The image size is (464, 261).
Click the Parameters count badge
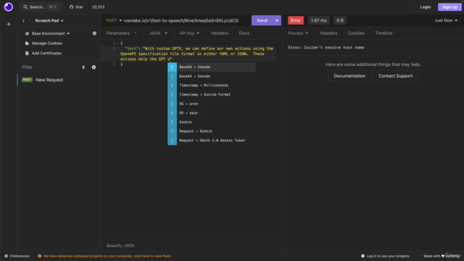(x=136, y=33)
